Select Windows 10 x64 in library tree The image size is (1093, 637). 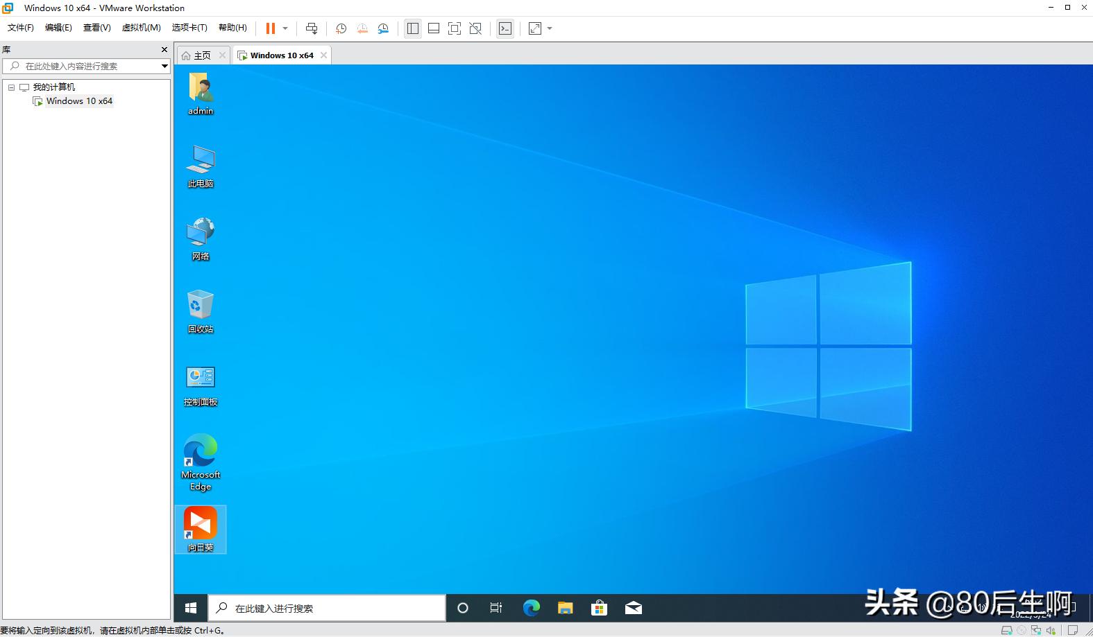[79, 101]
